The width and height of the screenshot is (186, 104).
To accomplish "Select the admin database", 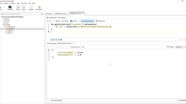I will click(x=7, y=19).
